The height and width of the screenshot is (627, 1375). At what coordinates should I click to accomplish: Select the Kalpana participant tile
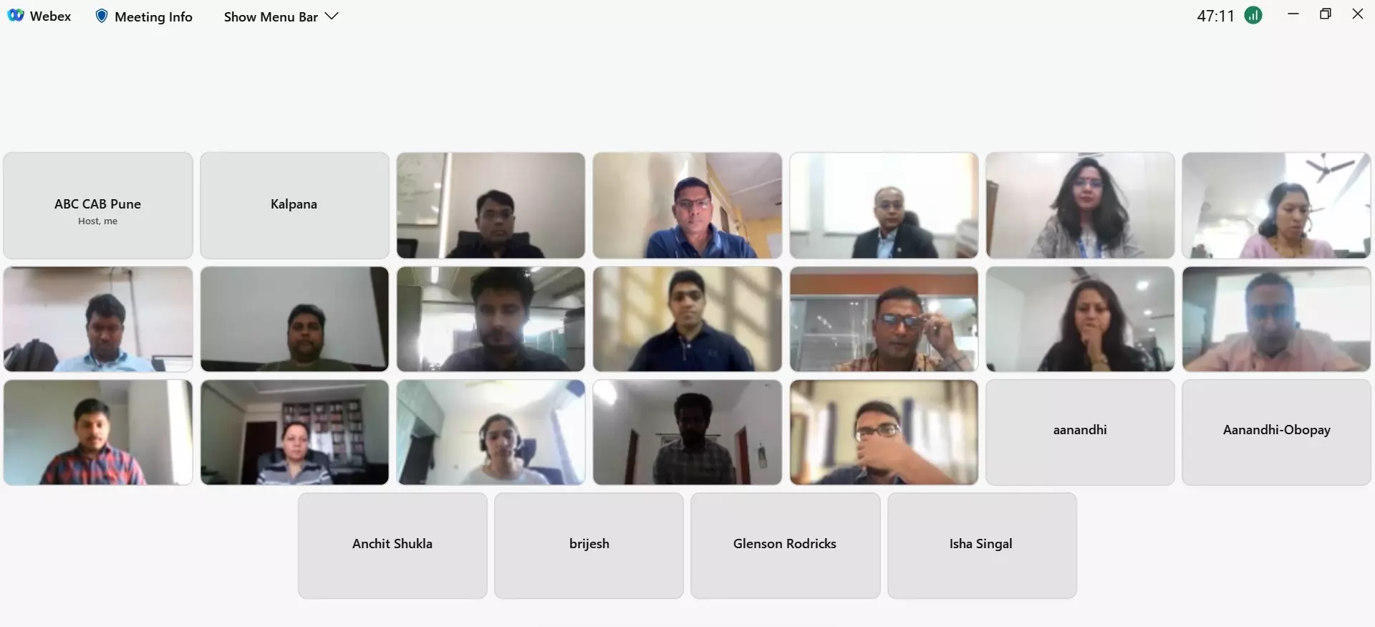click(294, 206)
